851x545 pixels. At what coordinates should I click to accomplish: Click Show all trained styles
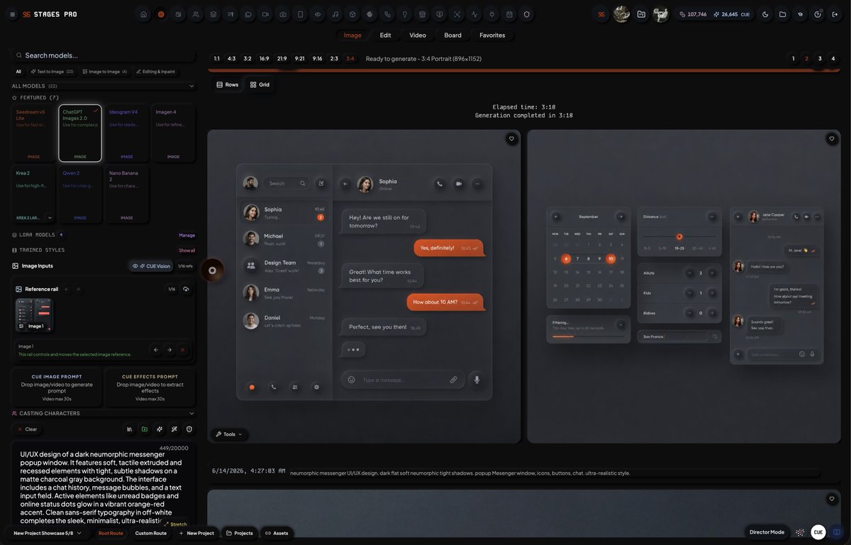(187, 251)
